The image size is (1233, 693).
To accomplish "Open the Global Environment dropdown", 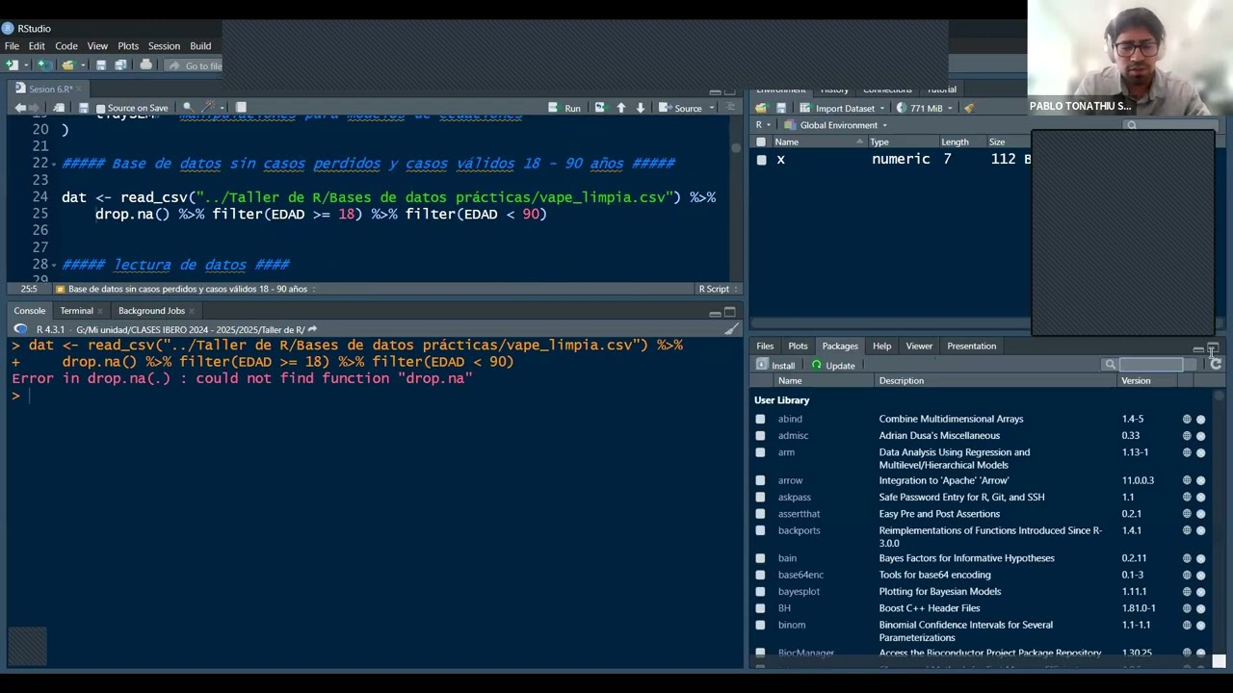I will (x=835, y=125).
